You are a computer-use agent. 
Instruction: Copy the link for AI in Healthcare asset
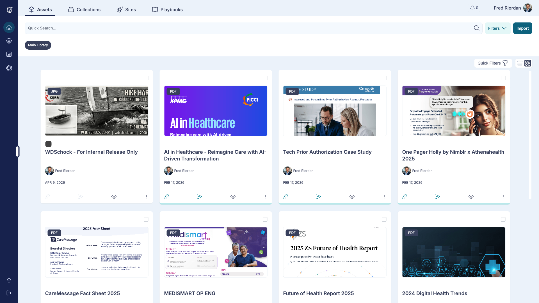click(166, 197)
